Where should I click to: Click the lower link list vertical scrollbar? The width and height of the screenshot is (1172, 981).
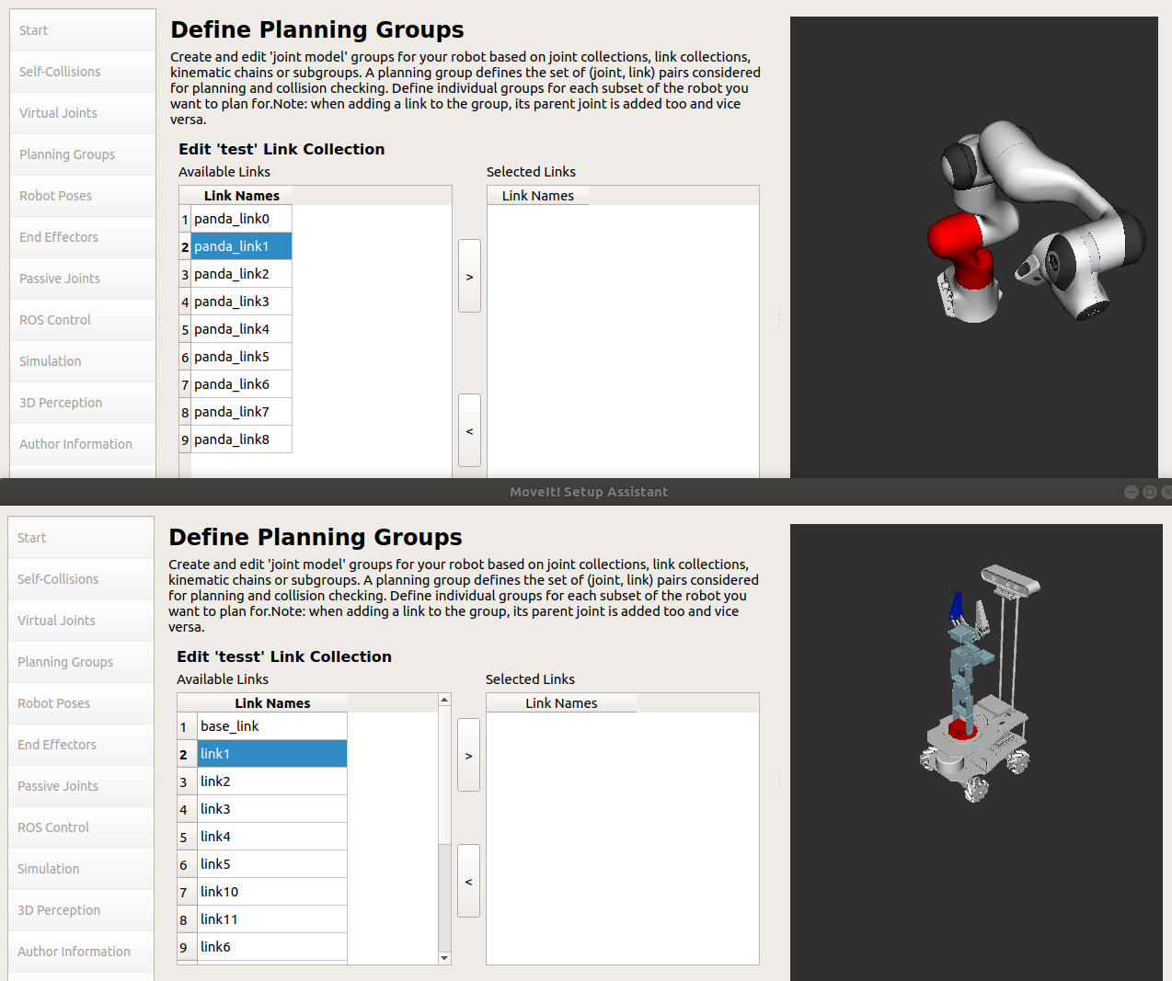pyautogui.click(x=444, y=897)
